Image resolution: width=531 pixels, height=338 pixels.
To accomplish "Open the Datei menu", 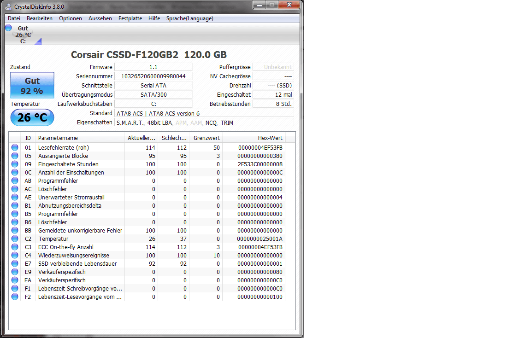I will tap(14, 18).
